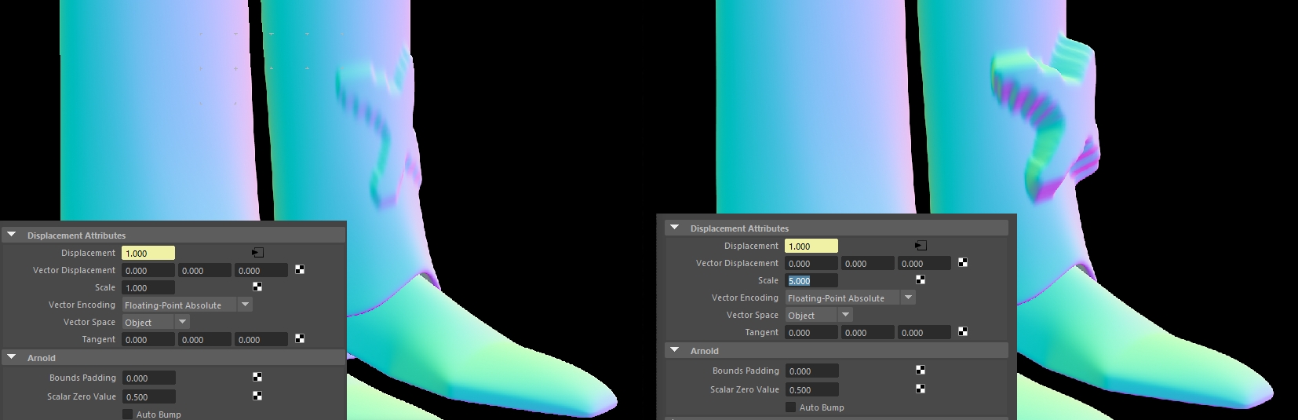Click right panel Scale field showing 5.000
Screen dimensions: 1298x420
[811, 280]
